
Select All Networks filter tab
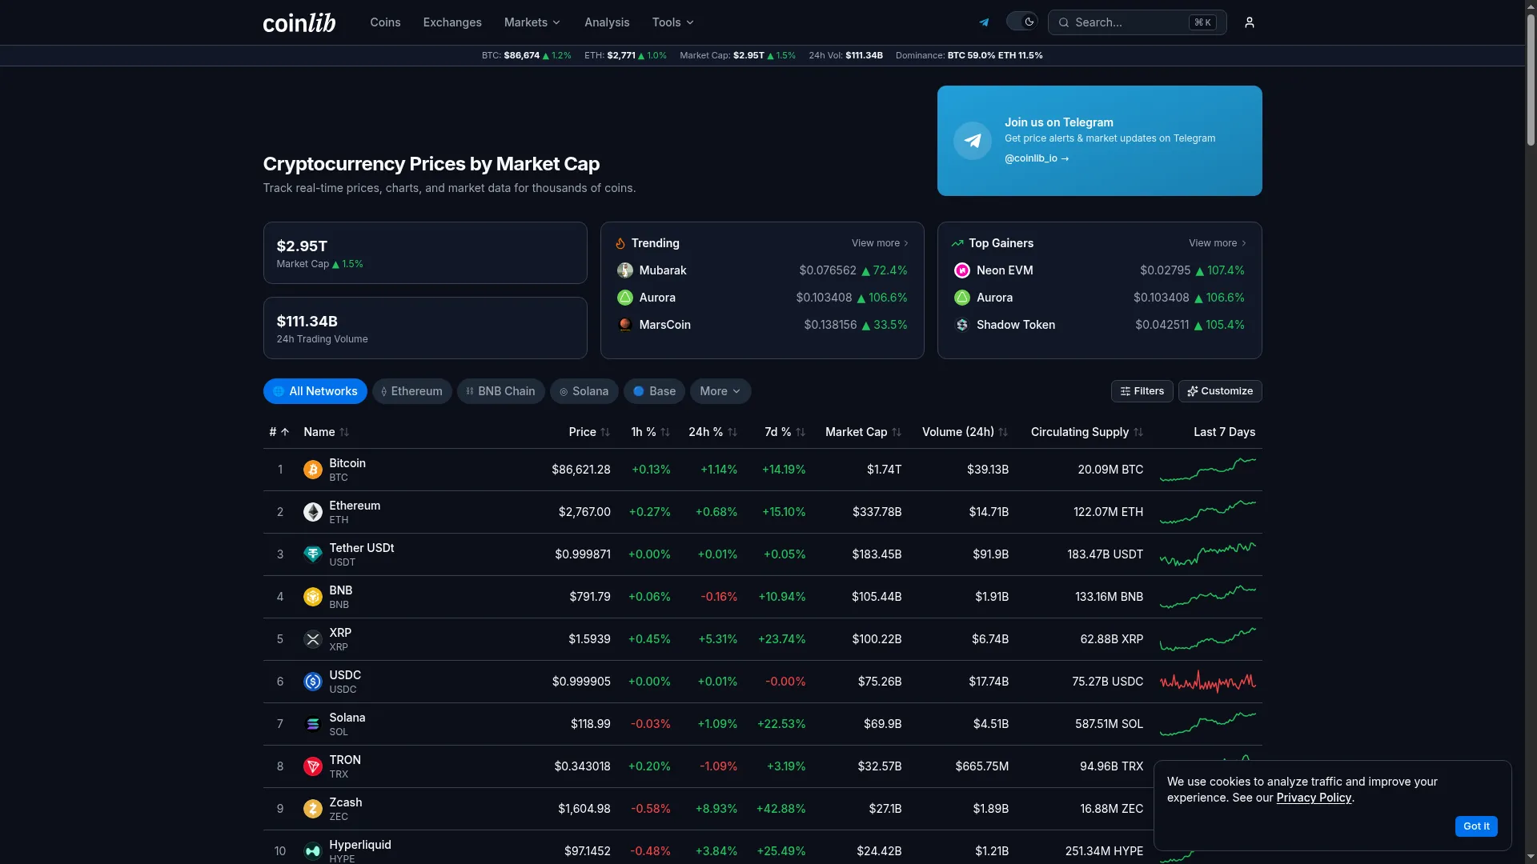coord(315,391)
